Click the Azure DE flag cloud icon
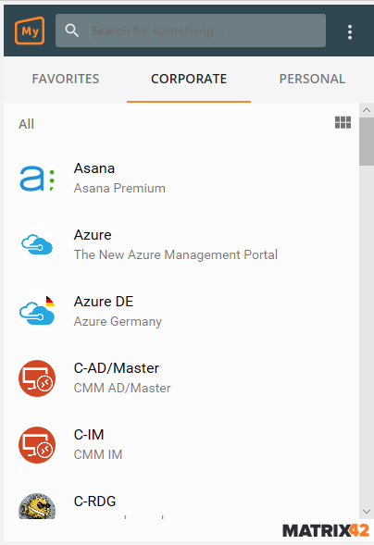The width and height of the screenshot is (374, 545). 37,312
